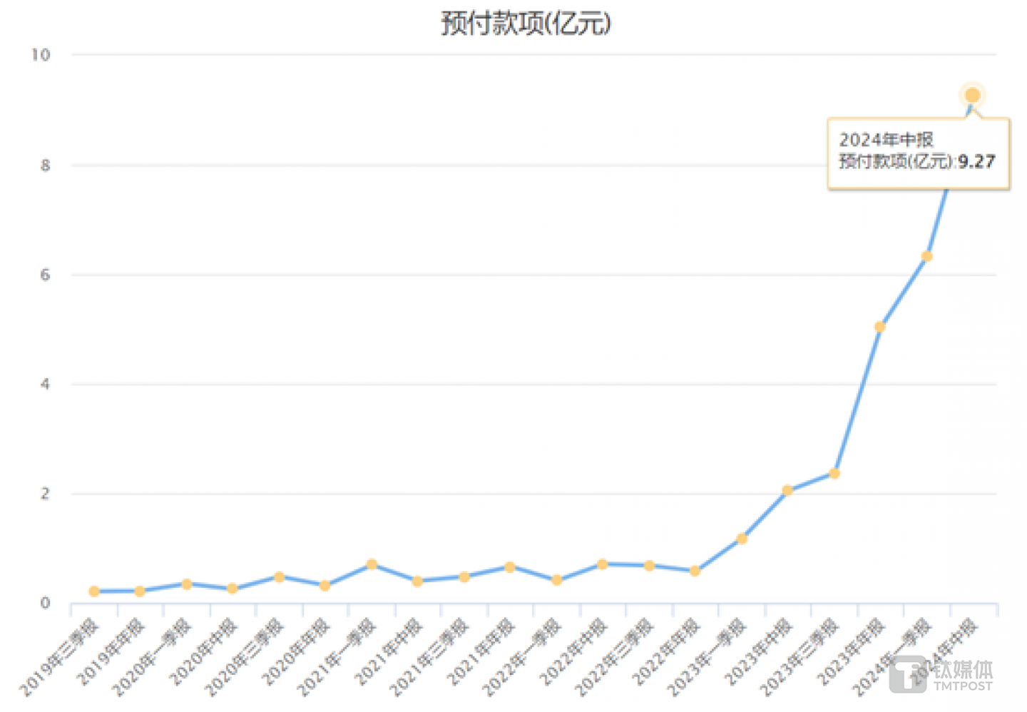
Task: Click x-axis label 2022年三季报
Action: point(615,657)
